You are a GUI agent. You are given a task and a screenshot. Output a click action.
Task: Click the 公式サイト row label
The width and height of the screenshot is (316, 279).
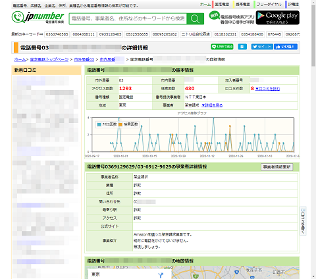109,226
